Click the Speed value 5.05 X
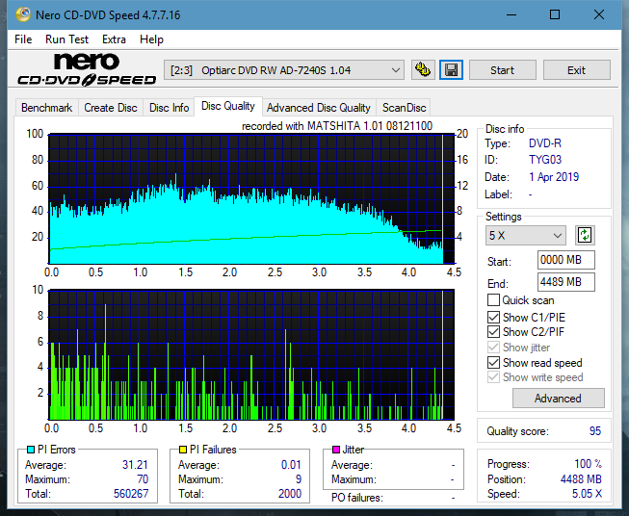The height and width of the screenshot is (516, 629). 587,494
